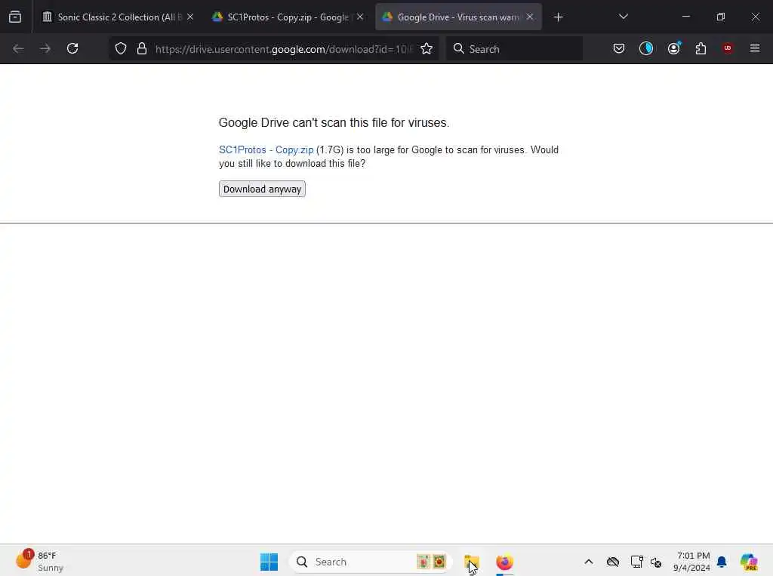Click the display/network tray icon
Screen dimensions: 773x576
tap(636, 562)
